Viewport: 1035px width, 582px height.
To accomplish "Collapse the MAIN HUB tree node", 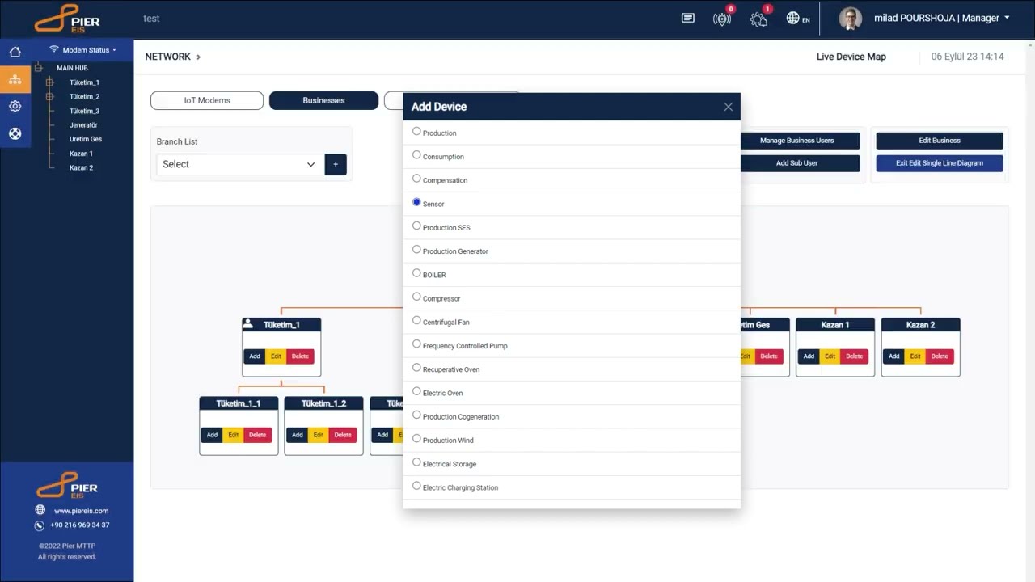I will [38, 68].
